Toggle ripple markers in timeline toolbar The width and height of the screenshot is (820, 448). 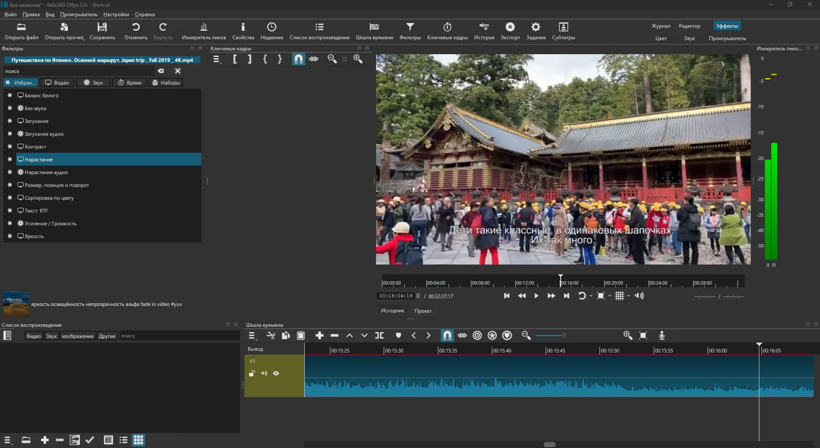tap(507, 336)
